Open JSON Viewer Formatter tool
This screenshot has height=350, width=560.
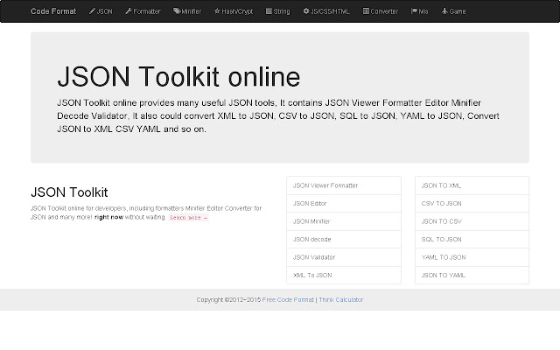[x=325, y=185]
